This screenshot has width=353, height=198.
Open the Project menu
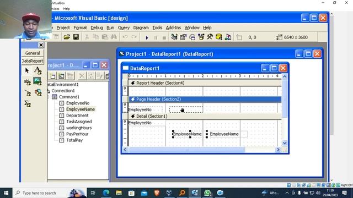click(x=63, y=28)
